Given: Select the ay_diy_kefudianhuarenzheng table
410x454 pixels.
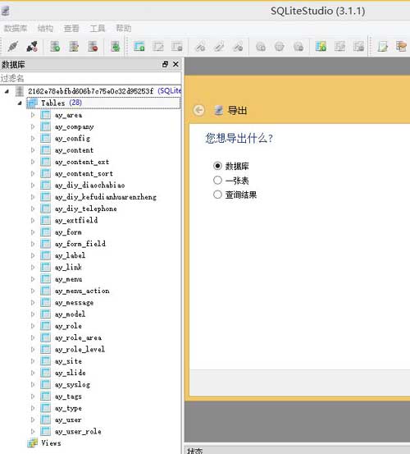Looking at the screenshot, I should point(106,197).
